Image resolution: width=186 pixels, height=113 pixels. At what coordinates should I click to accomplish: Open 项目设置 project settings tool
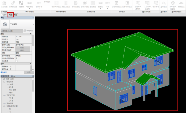coord(4,5)
